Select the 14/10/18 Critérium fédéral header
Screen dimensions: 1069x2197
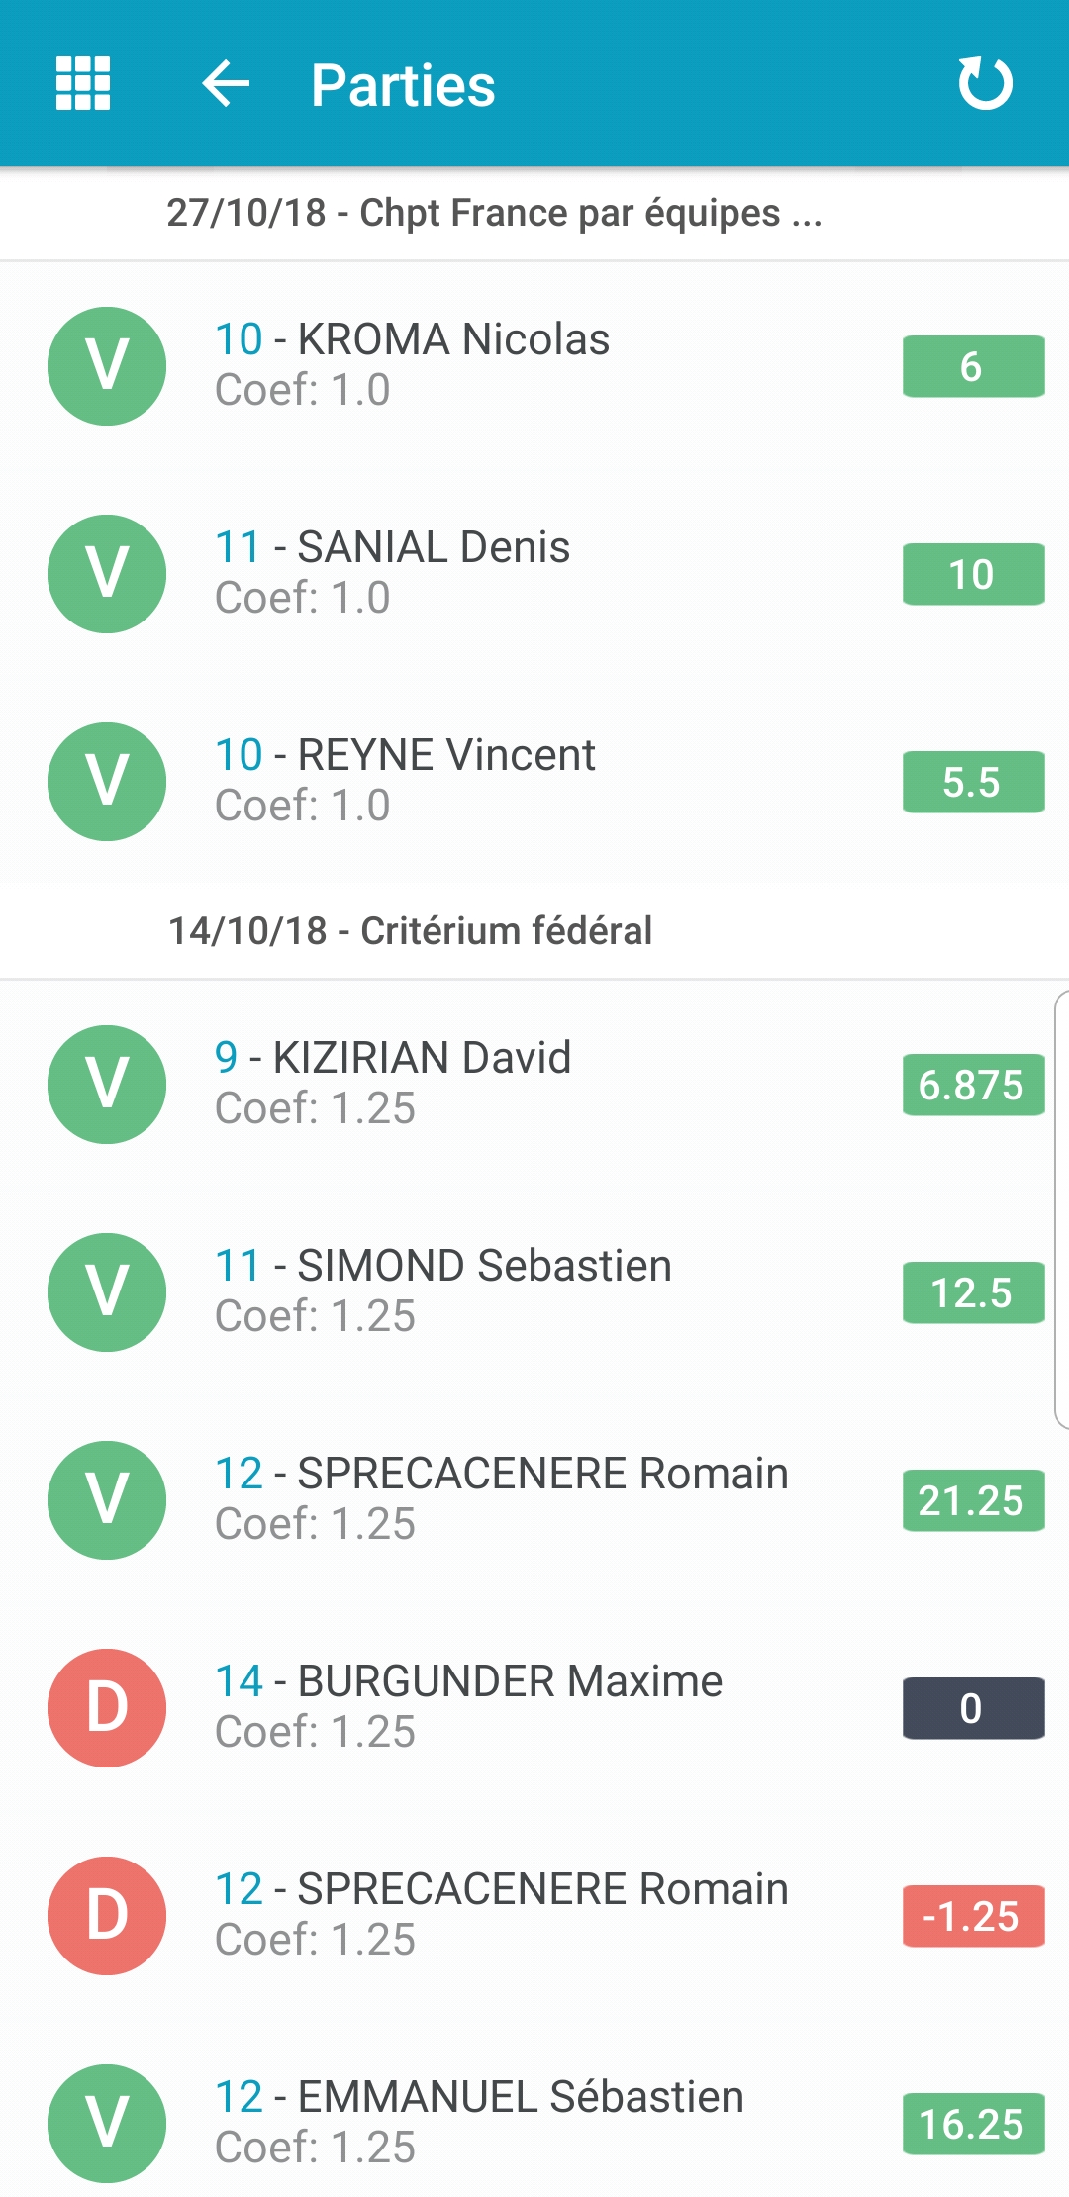click(411, 931)
